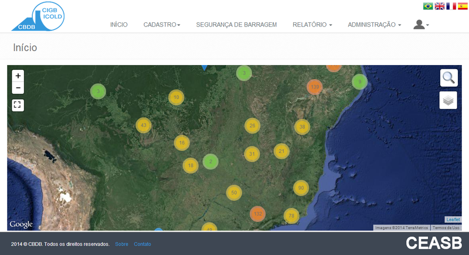Viewport: 469px width, 255px height.
Task: Zoom out on the map
Action: coord(18,88)
